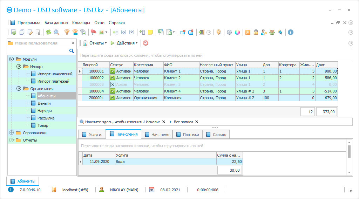Image resolution: width=359 pixels, height=199 pixels.
Task: Click the exit door toolbar icon
Action: click(201, 32)
